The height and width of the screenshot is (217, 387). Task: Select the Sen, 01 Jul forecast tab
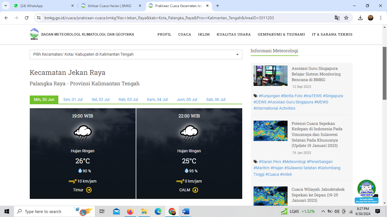click(x=73, y=99)
